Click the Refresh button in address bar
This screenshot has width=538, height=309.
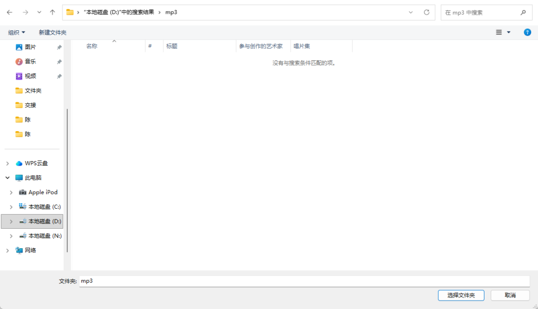(x=426, y=12)
